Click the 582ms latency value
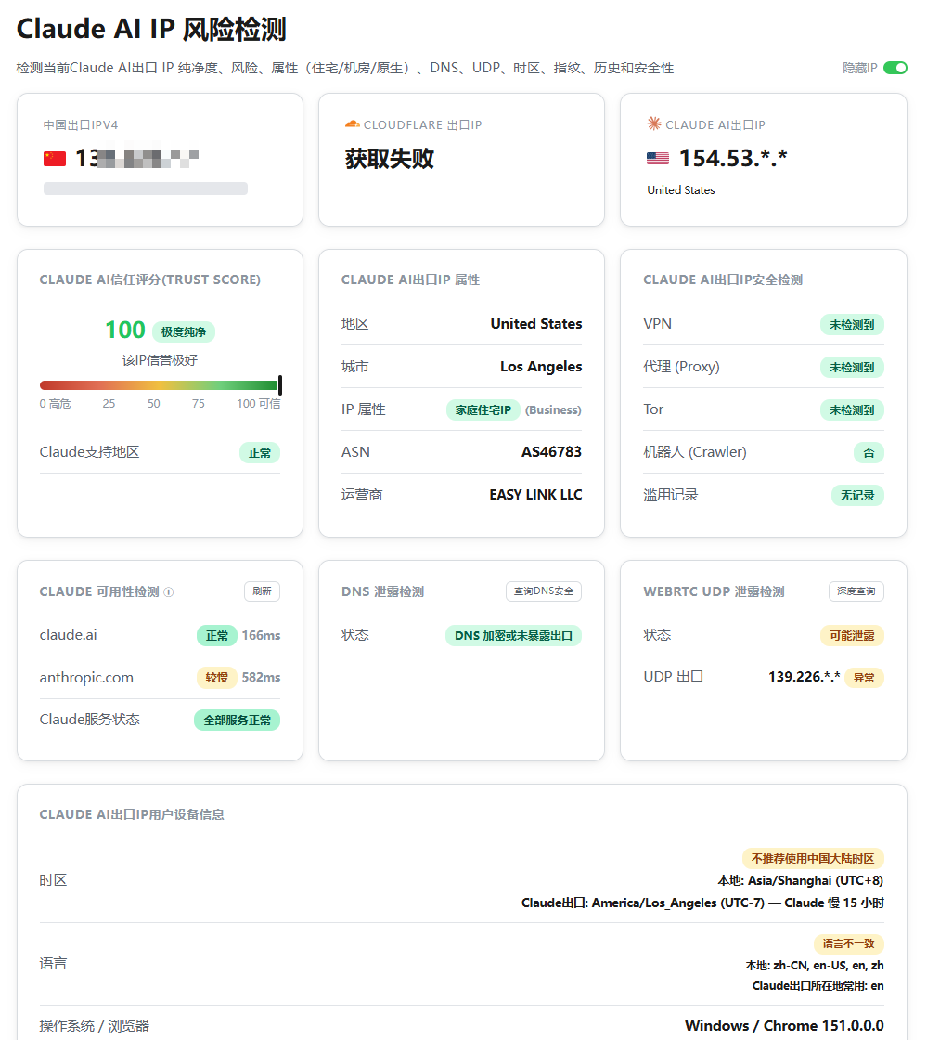 (x=261, y=677)
